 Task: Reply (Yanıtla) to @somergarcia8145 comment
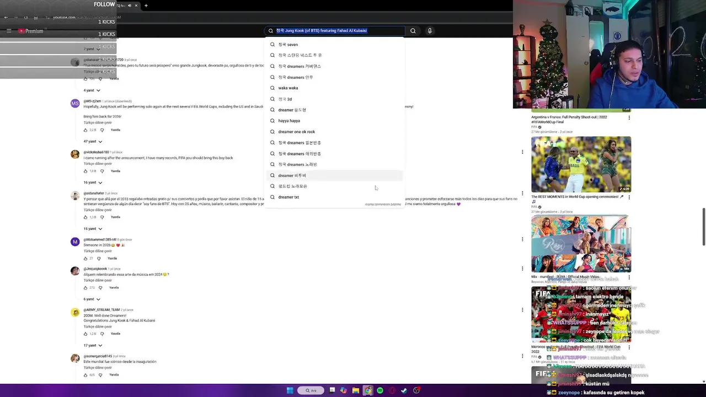tap(114, 375)
